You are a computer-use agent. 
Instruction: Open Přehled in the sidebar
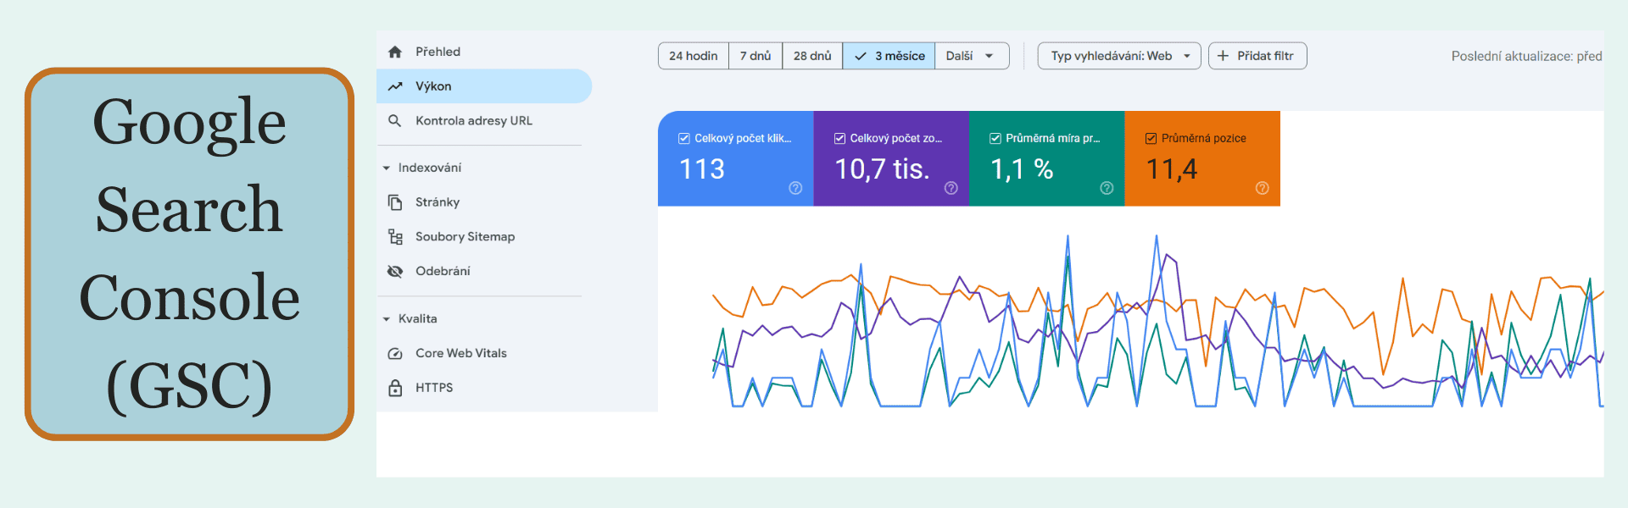click(x=484, y=52)
